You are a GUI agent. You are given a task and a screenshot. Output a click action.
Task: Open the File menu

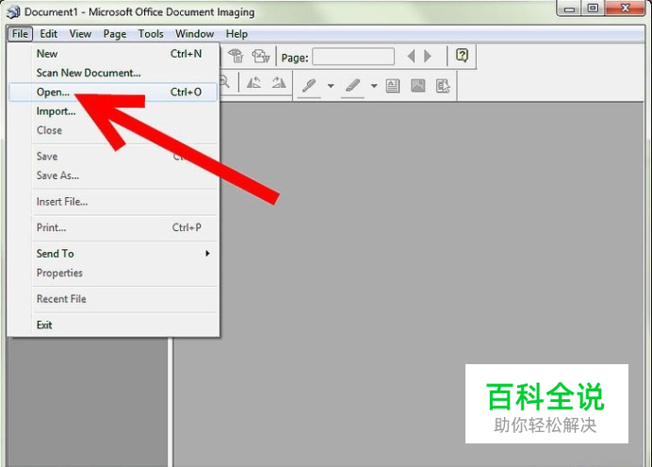coord(20,34)
